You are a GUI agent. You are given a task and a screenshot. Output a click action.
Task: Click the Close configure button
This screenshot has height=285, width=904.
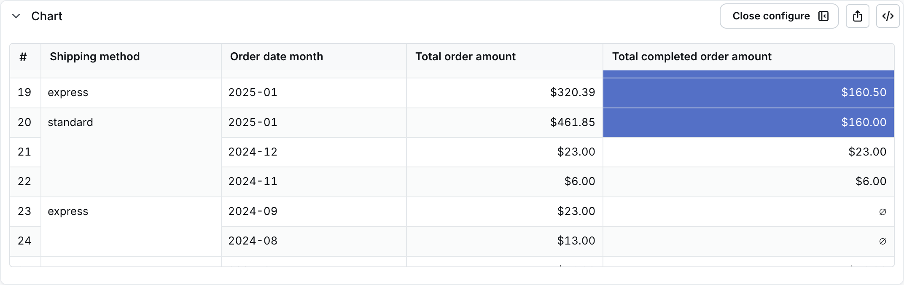tap(779, 16)
